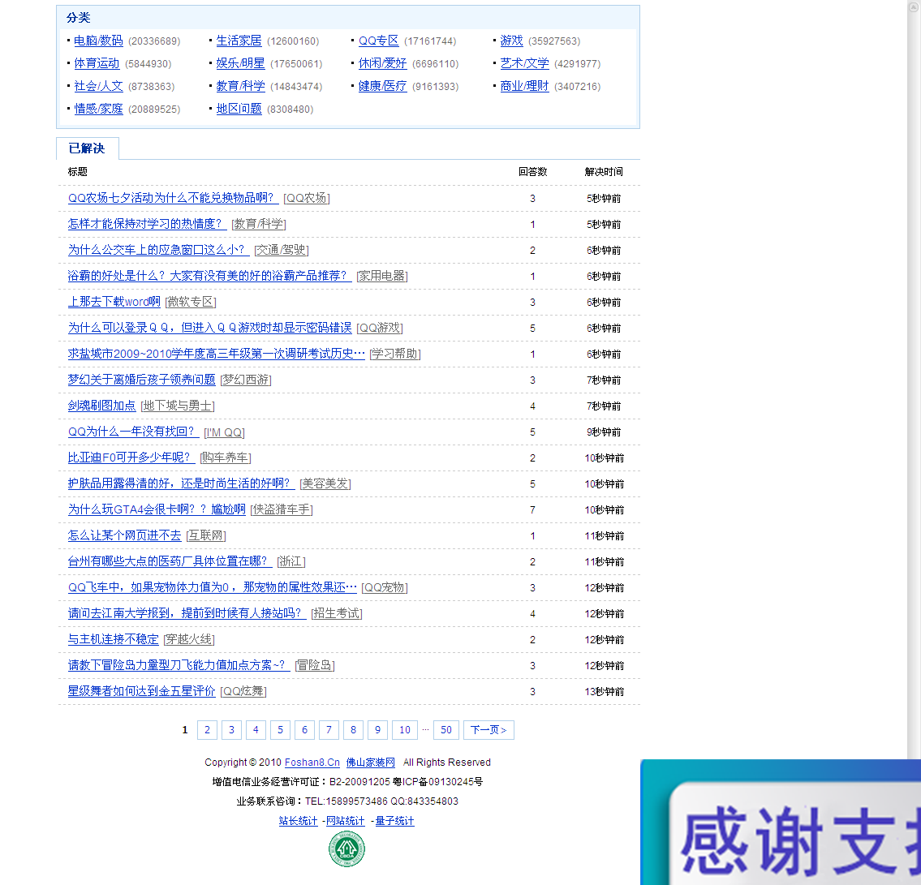This screenshot has width=921, height=885.
Task: Open the 盐城市高三调研考试历史 question
Action: coord(216,354)
